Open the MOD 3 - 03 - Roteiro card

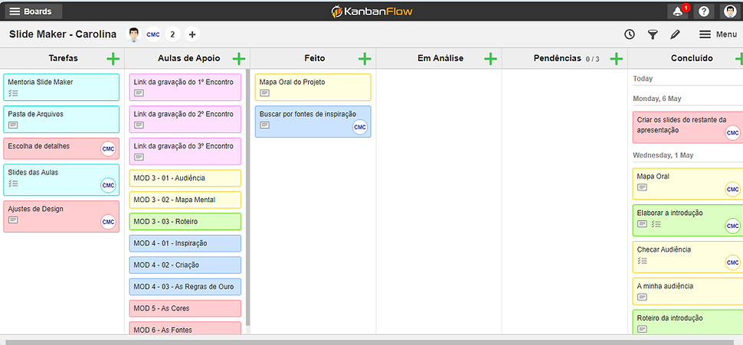coord(185,222)
